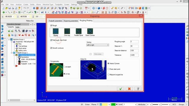Select the 'at depth' cut geometry option
189x106 pixels.
click(x=64, y=67)
